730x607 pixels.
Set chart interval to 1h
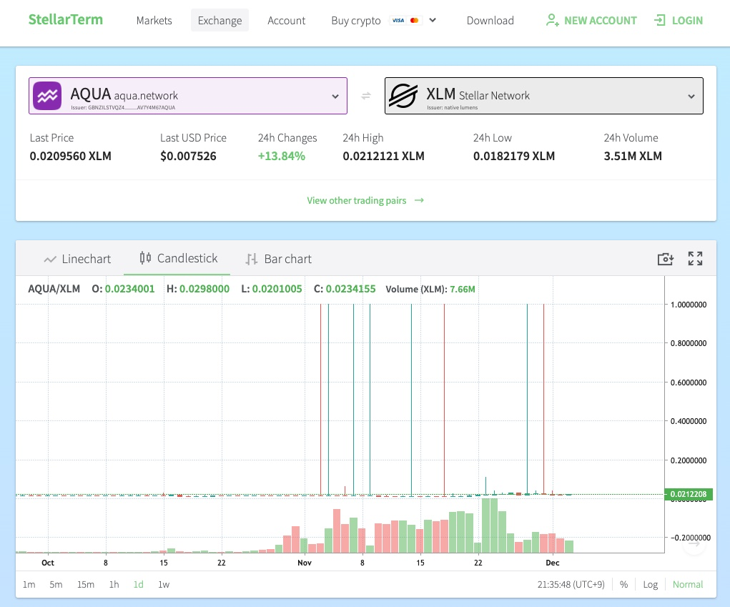(114, 585)
